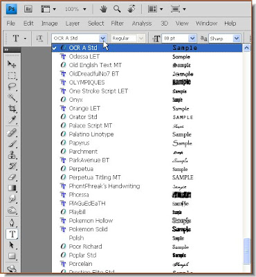Toggle text orientation button
This screenshot has width=256, height=277.
(x=39, y=38)
